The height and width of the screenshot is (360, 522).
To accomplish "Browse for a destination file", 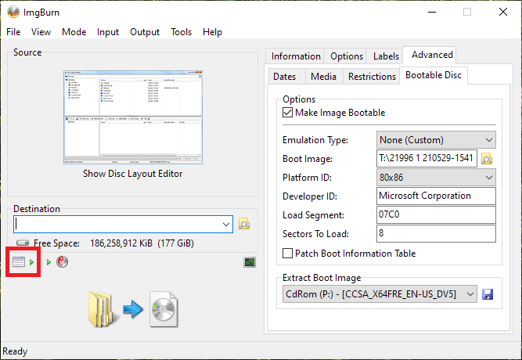I will [243, 225].
